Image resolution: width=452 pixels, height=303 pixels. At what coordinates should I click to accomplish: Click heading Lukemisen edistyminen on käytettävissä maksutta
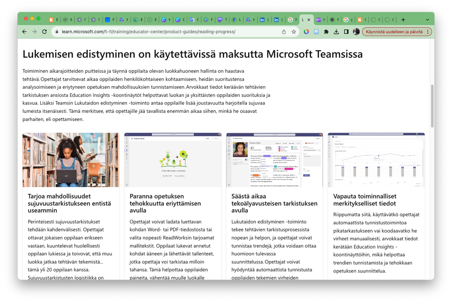pyautogui.click(x=193, y=54)
